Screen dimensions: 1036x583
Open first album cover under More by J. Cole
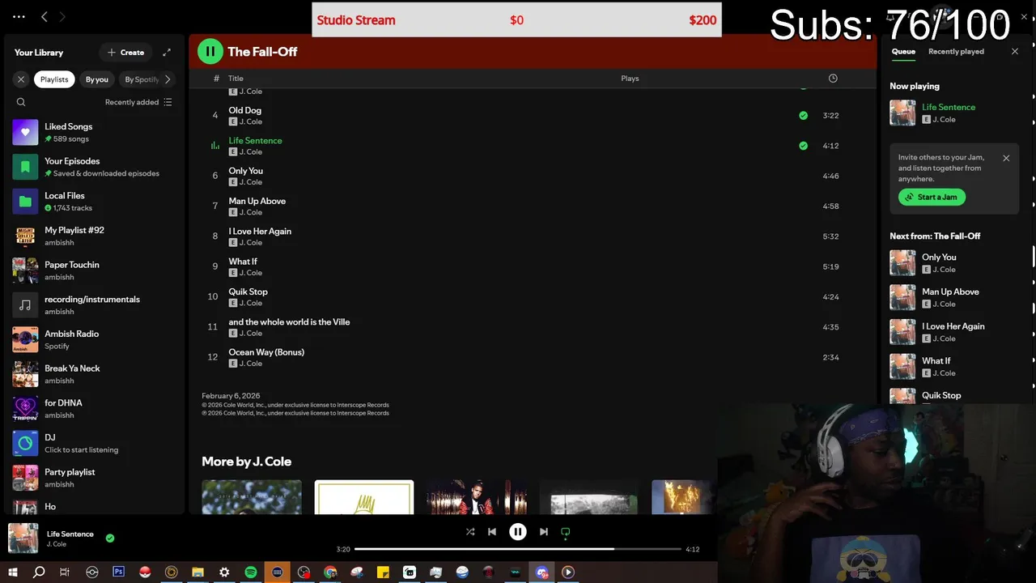click(252, 497)
